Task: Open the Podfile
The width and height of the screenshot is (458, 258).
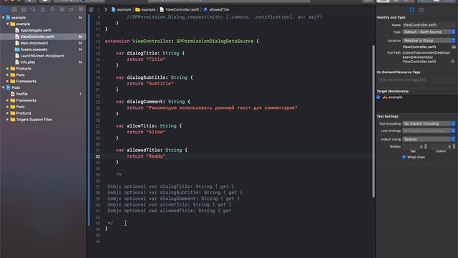Action: pyautogui.click(x=22, y=94)
